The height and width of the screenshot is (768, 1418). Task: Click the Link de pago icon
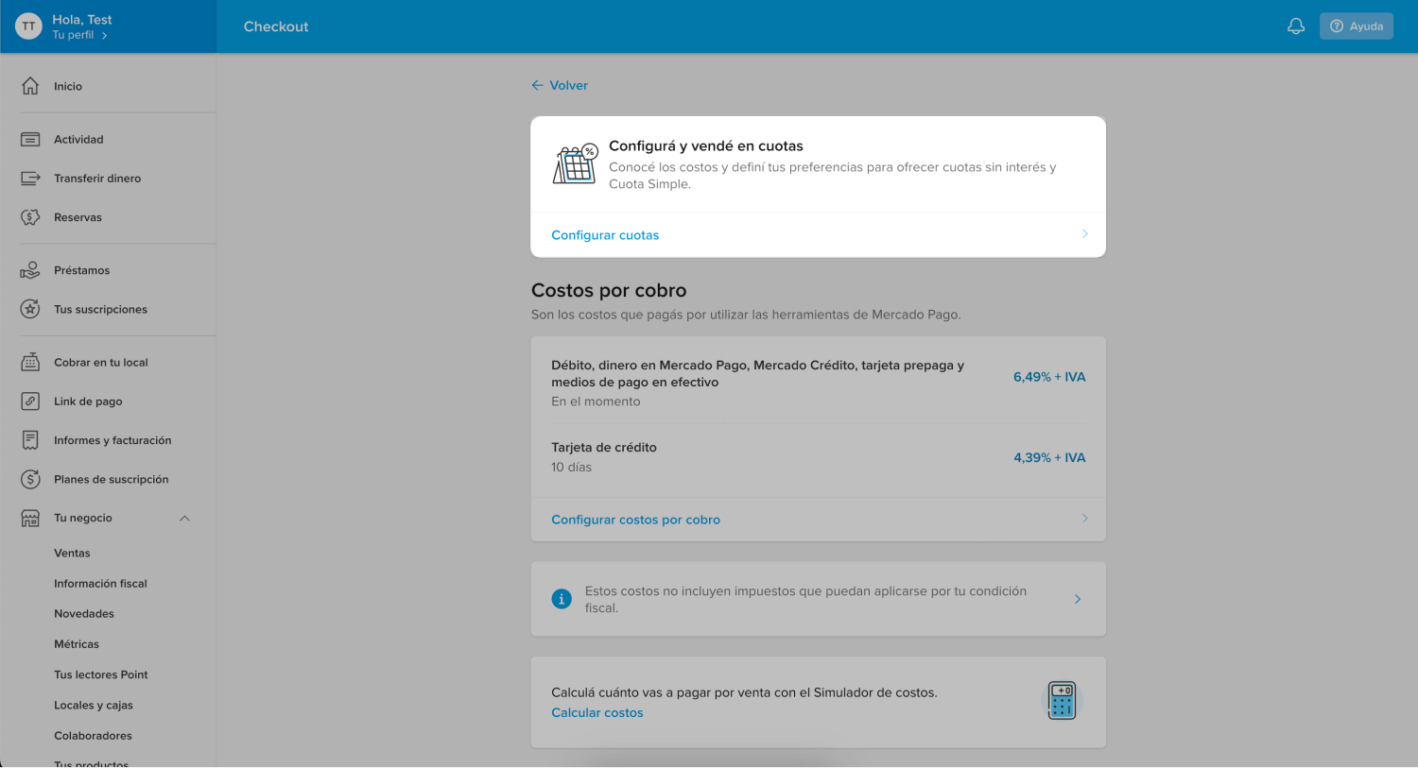[30, 401]
